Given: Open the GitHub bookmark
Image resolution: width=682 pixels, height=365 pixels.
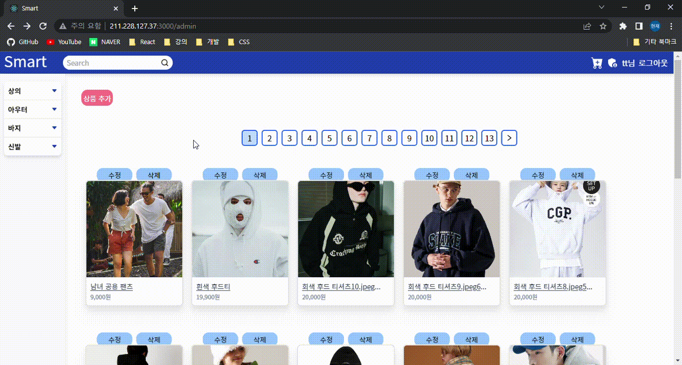Looking at the screenshot, I should pos(23,42).
